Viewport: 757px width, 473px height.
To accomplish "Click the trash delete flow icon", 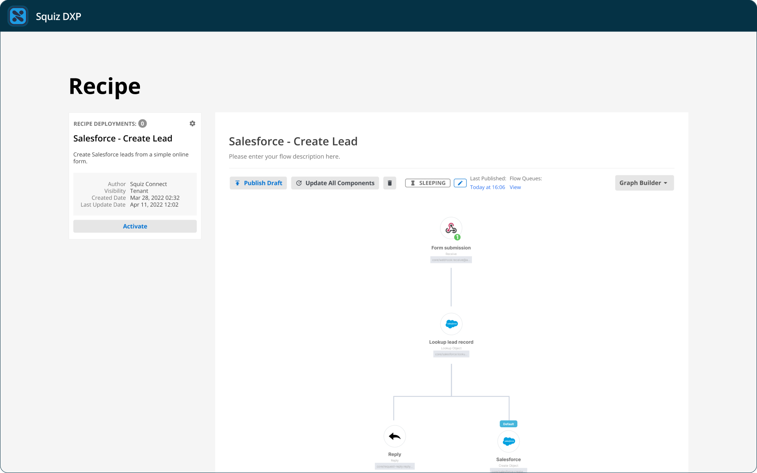I will click(390, 183).
